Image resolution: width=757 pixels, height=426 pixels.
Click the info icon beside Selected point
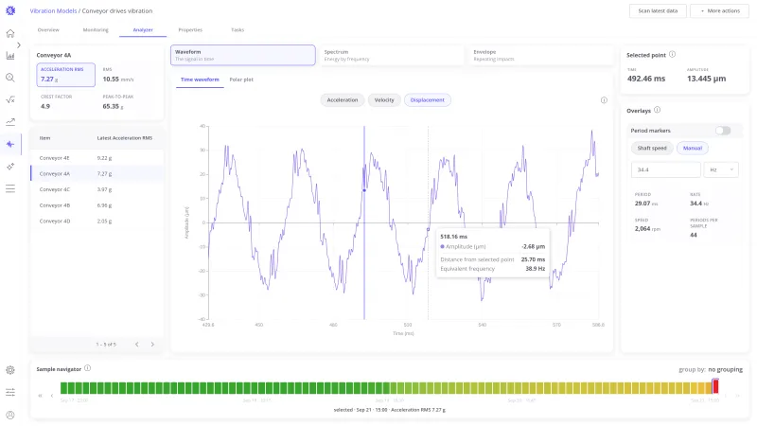point(672,55)
